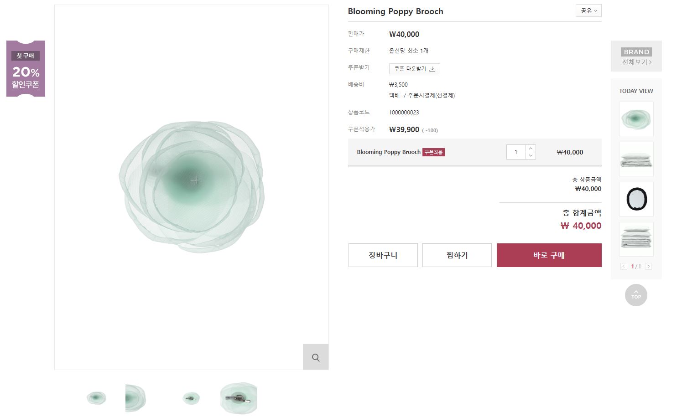Click the 찜하기 wishlist button
This screenshot has width=682, height=417.
coord(457,255)
